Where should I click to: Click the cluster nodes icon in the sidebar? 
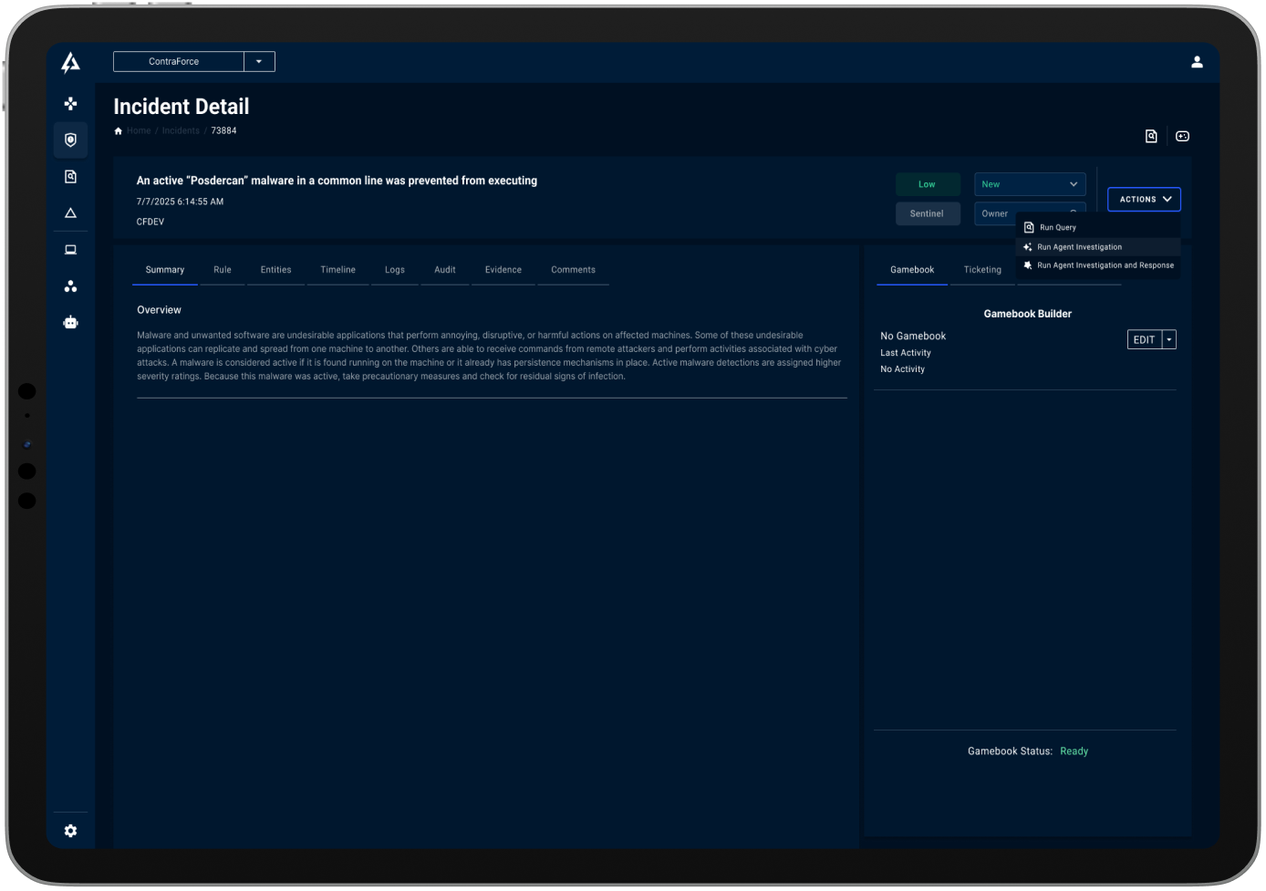[x=70, y=285]
